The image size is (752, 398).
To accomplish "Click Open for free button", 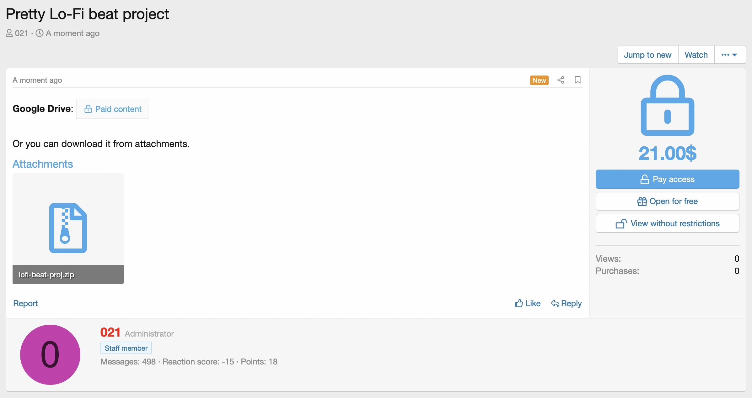I will [667, 201].
